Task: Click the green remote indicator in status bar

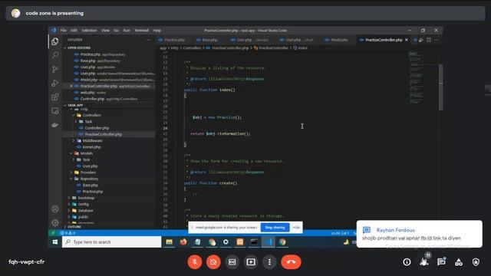Action: tap(53, 233)
